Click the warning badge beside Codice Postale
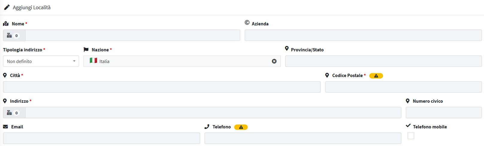Viewport: 484px width, 146px height. (376, 76)
